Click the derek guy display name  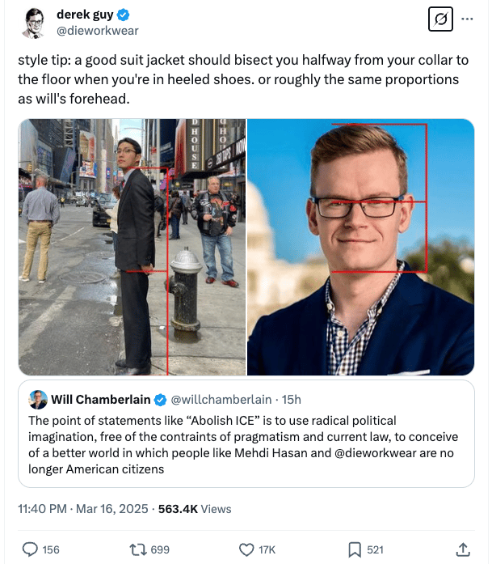tap(85, 15)
